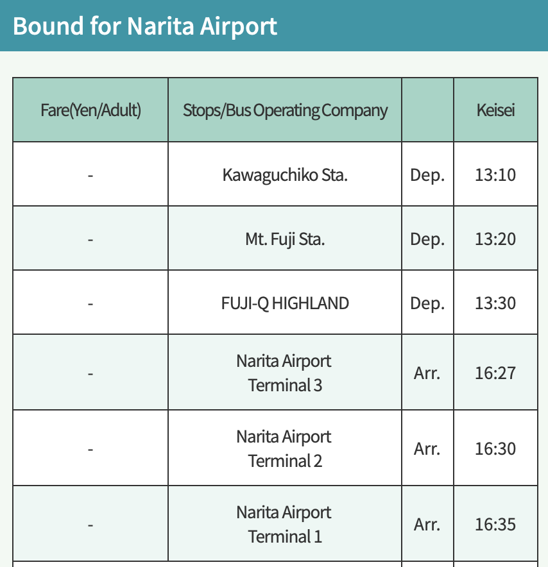Select the 16:35 arrival time
The height and width of the screenshot is (567, 548).
495,524
